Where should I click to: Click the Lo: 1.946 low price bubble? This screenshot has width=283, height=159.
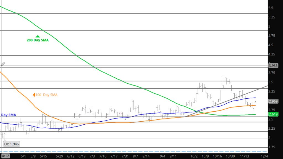[11, 144]
